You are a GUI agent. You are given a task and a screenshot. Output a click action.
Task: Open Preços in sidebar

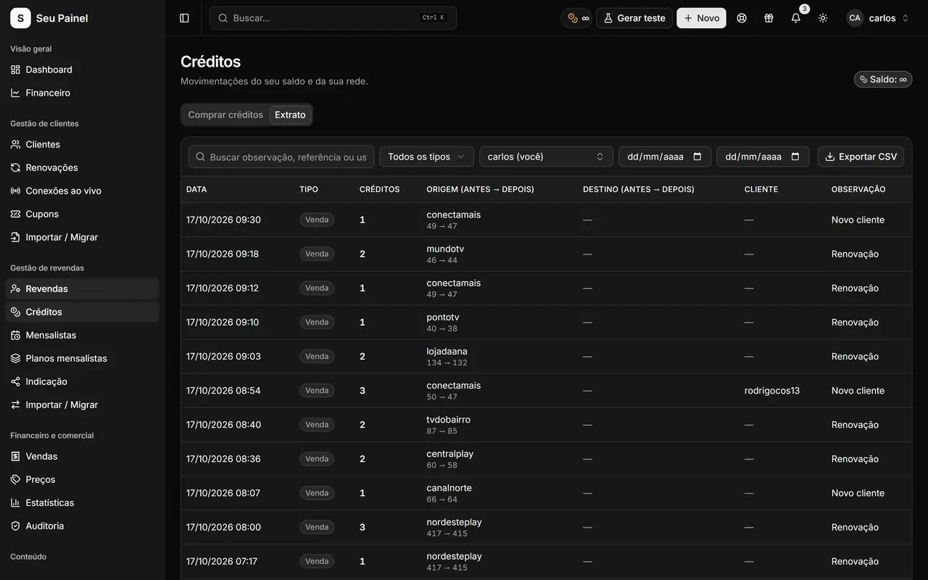82,479
